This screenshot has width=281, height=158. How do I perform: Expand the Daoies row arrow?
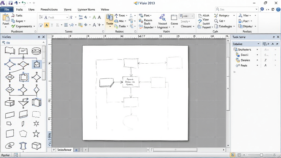257,60
